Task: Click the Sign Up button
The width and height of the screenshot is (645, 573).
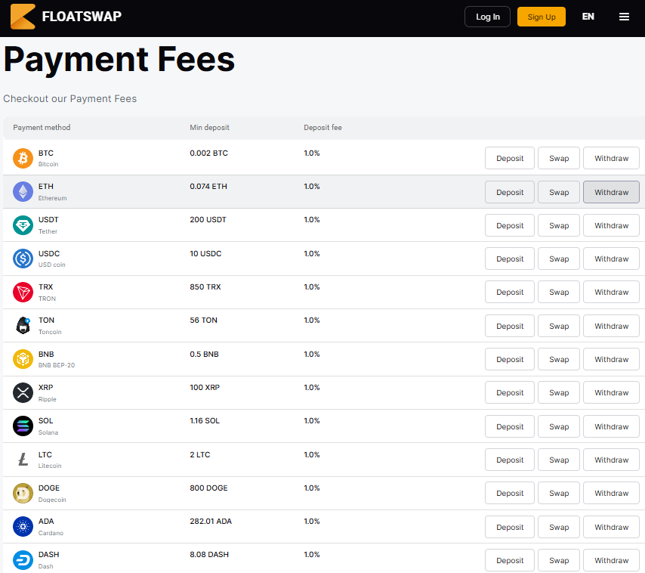Action: tap(542, 17)
